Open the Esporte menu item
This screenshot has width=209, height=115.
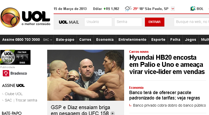point(158,40)
